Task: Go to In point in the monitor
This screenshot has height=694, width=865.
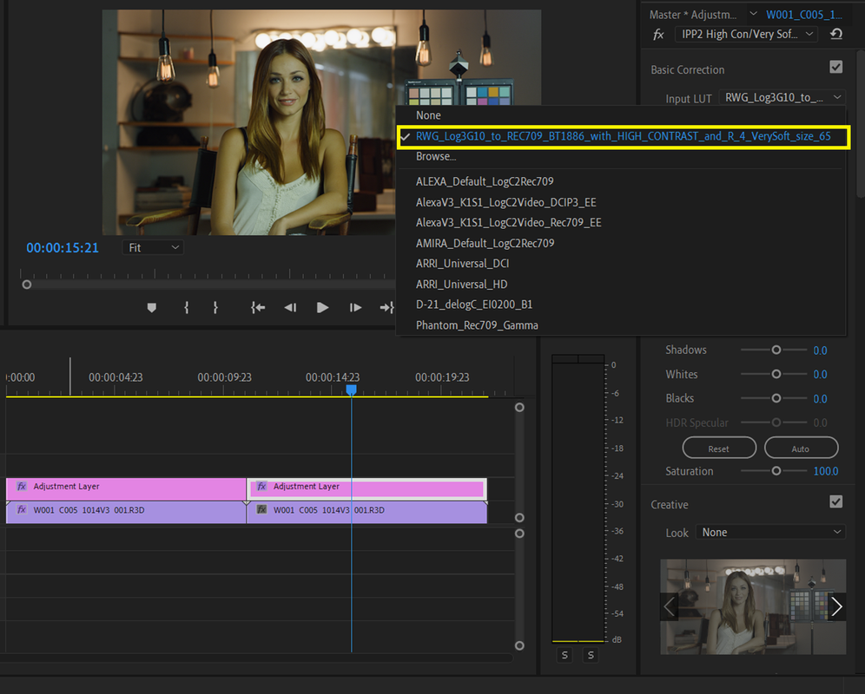Action: tap(258, 308)
